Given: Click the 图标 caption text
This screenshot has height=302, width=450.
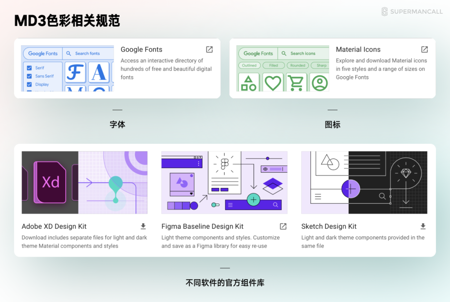Looking at the screenshot, I should coord(332,125).
